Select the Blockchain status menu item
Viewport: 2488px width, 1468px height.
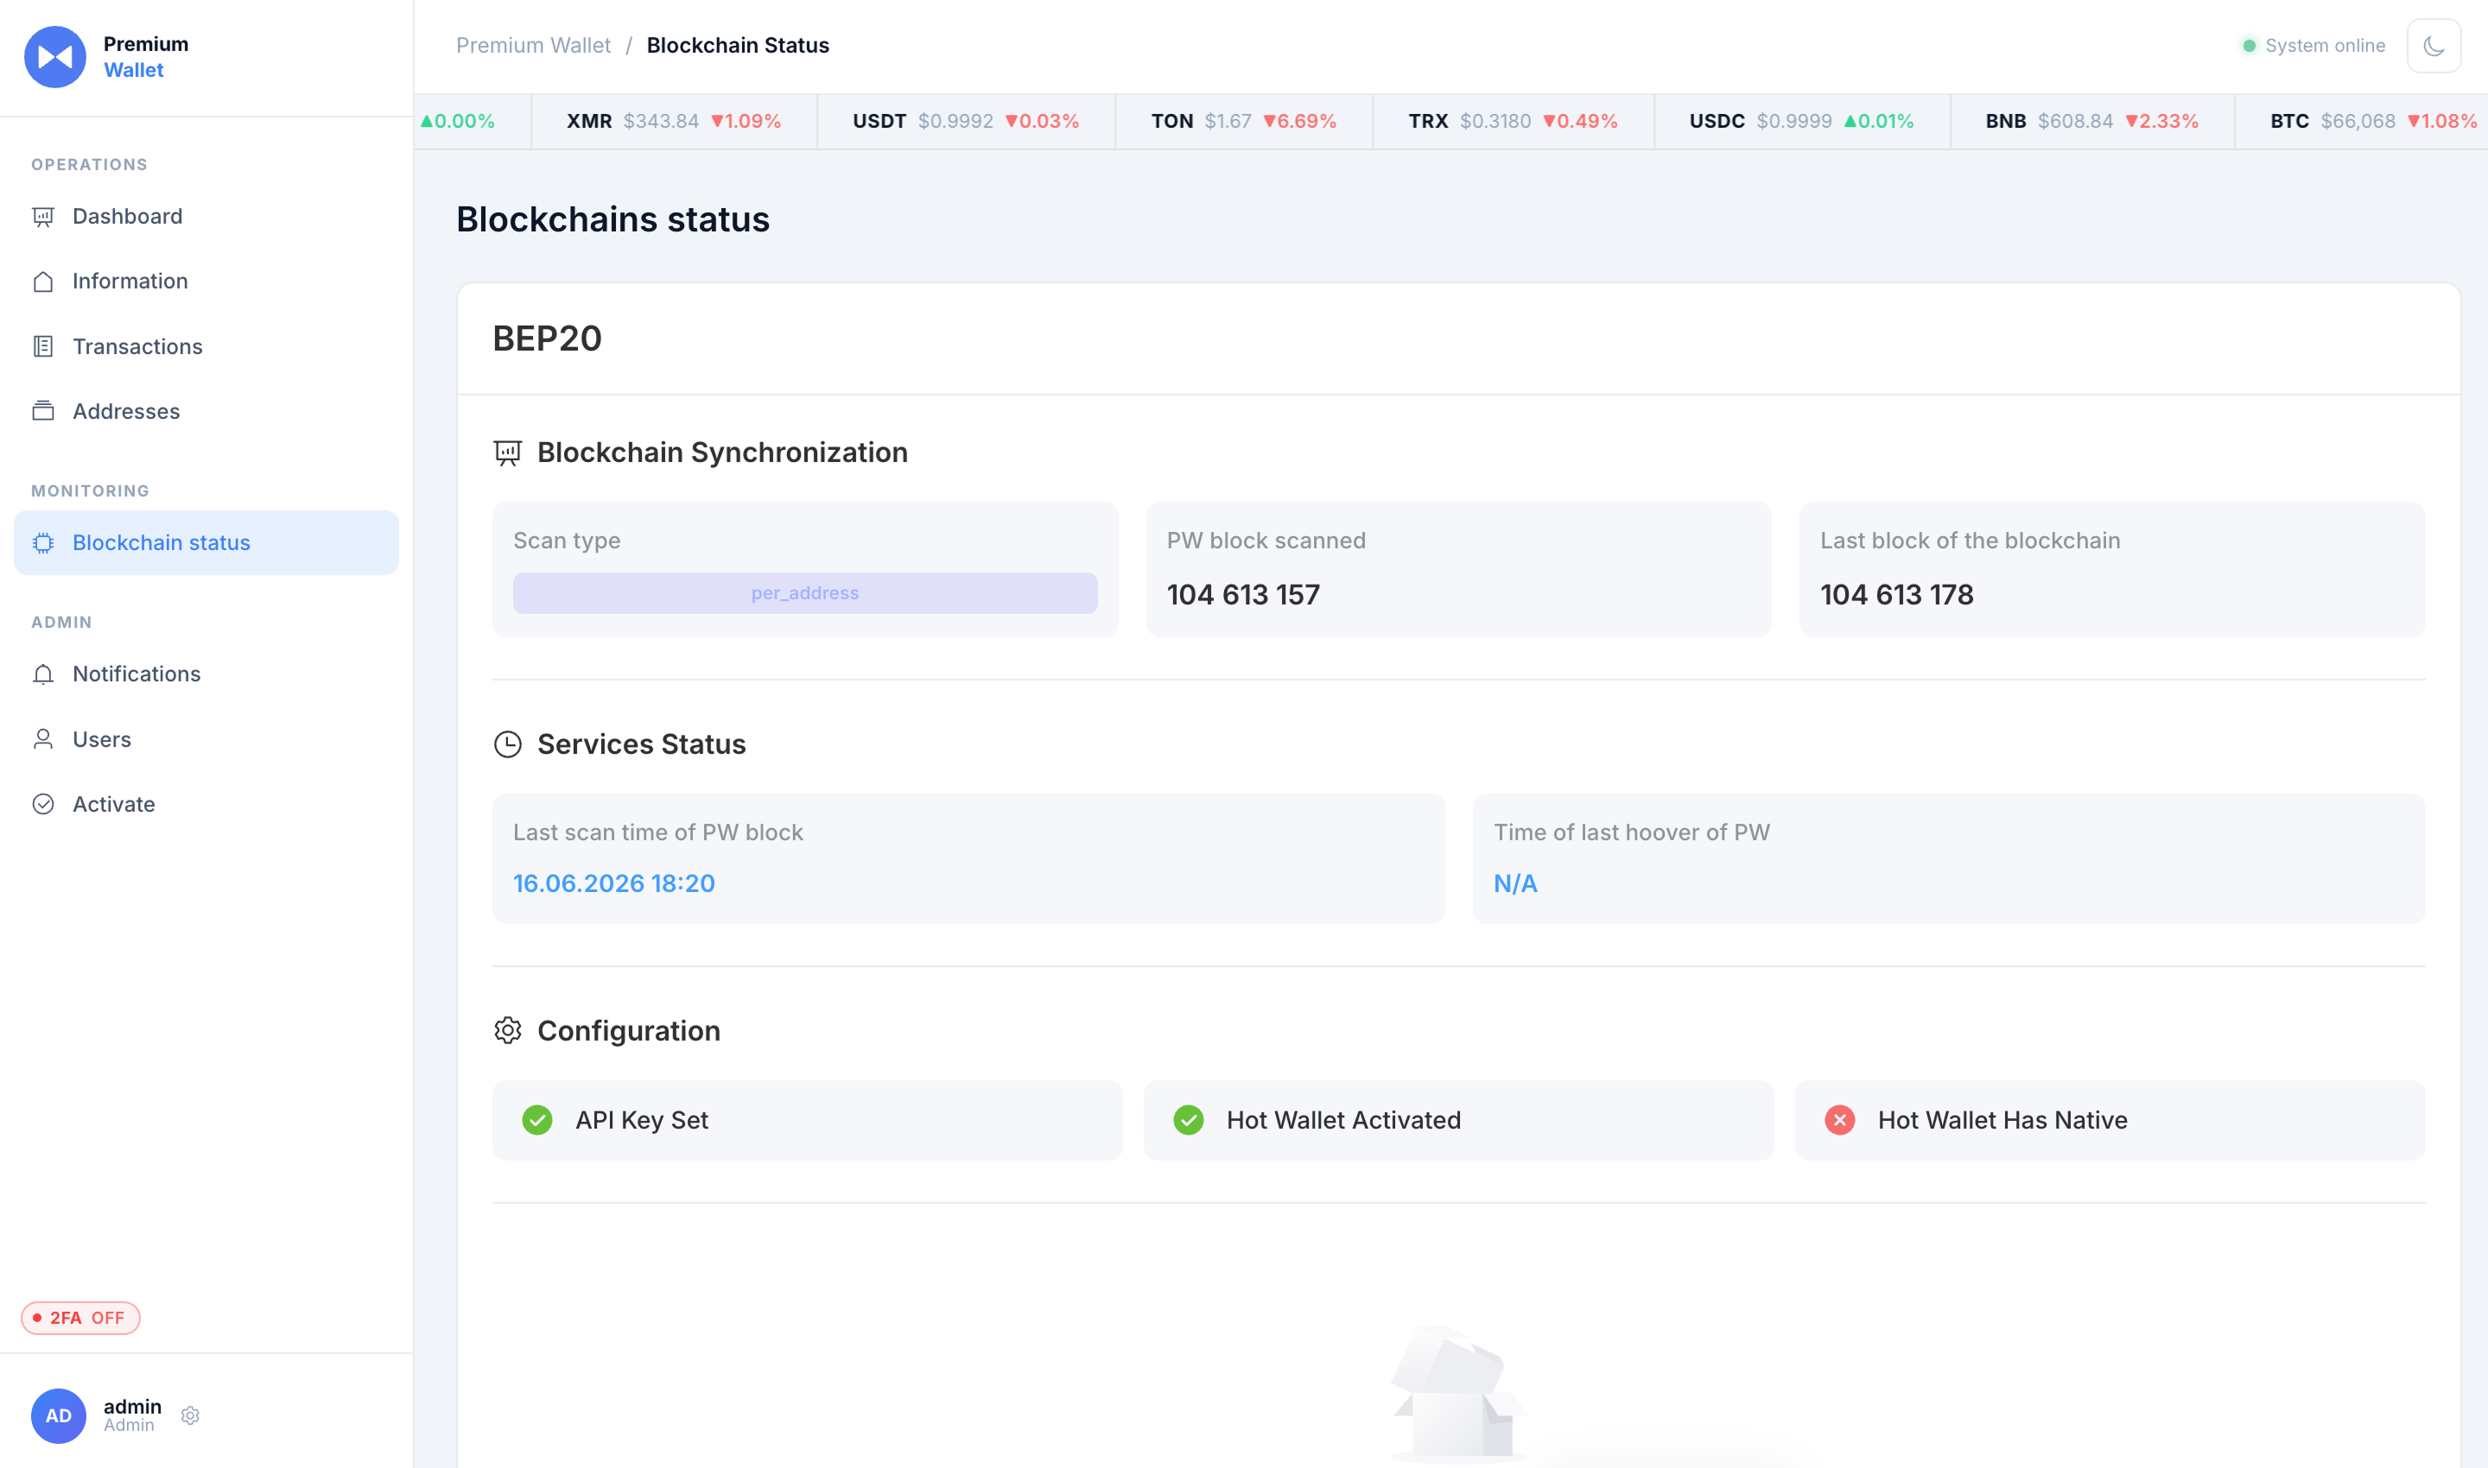(206, 542)
